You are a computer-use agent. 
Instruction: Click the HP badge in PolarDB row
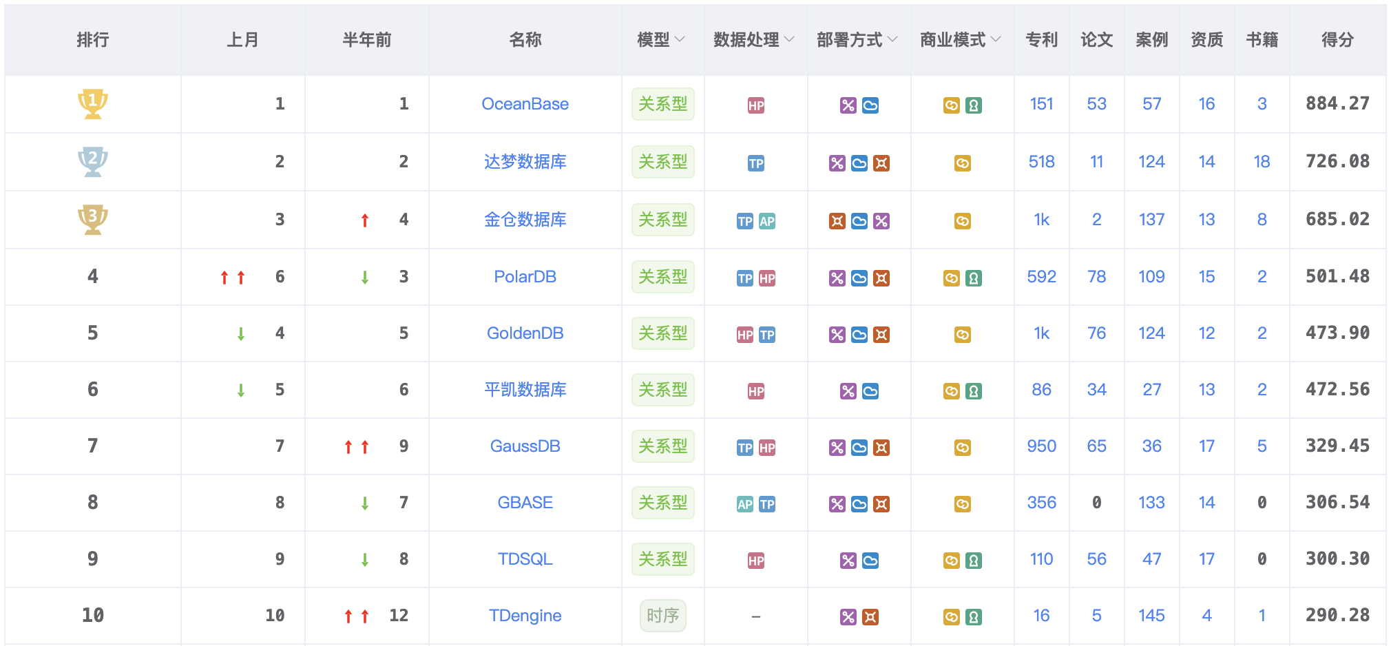click(767, 278)
